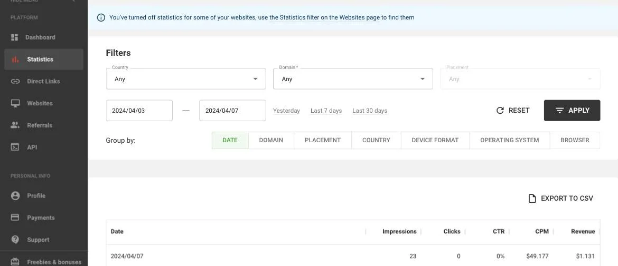Click the file icon beside EXPORT TO CSV
This screenshot has width=618, height=266.
pos(532,199)
